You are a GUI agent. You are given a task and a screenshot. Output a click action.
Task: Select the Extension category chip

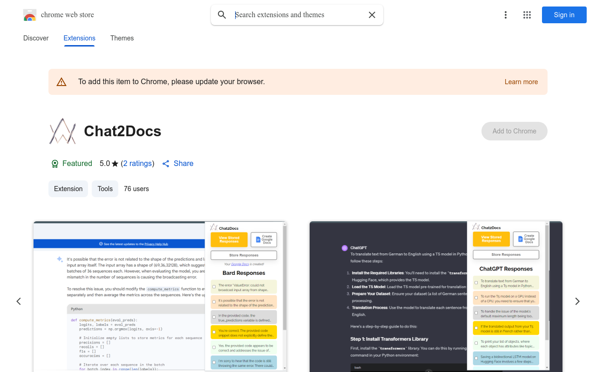pyautogui.click(x=68, y=189)
